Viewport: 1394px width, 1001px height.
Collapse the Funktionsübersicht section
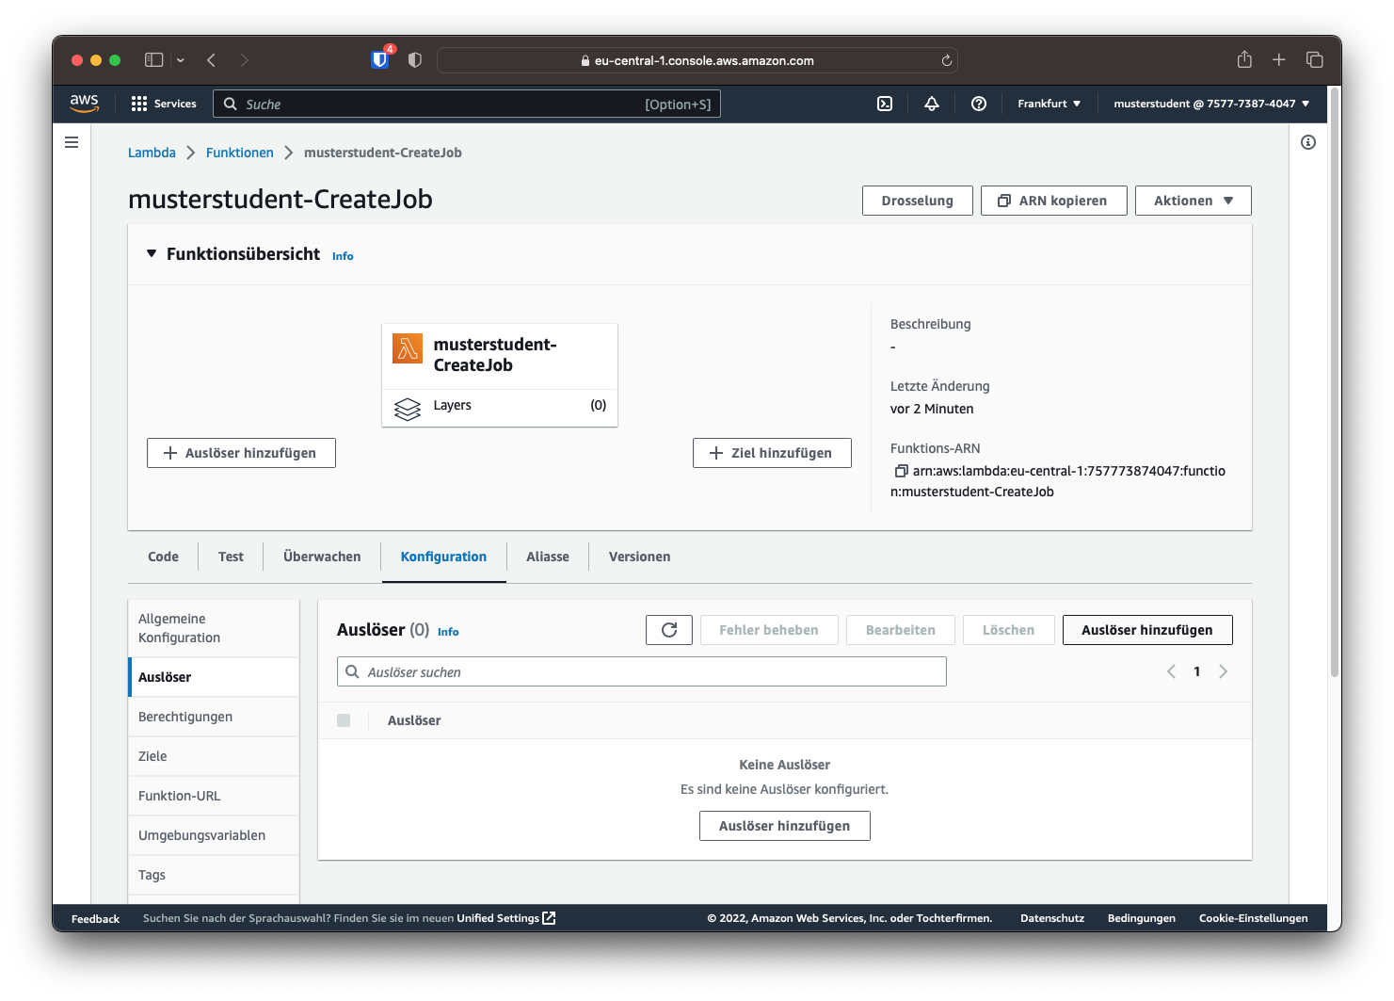(x=152, y=254)
